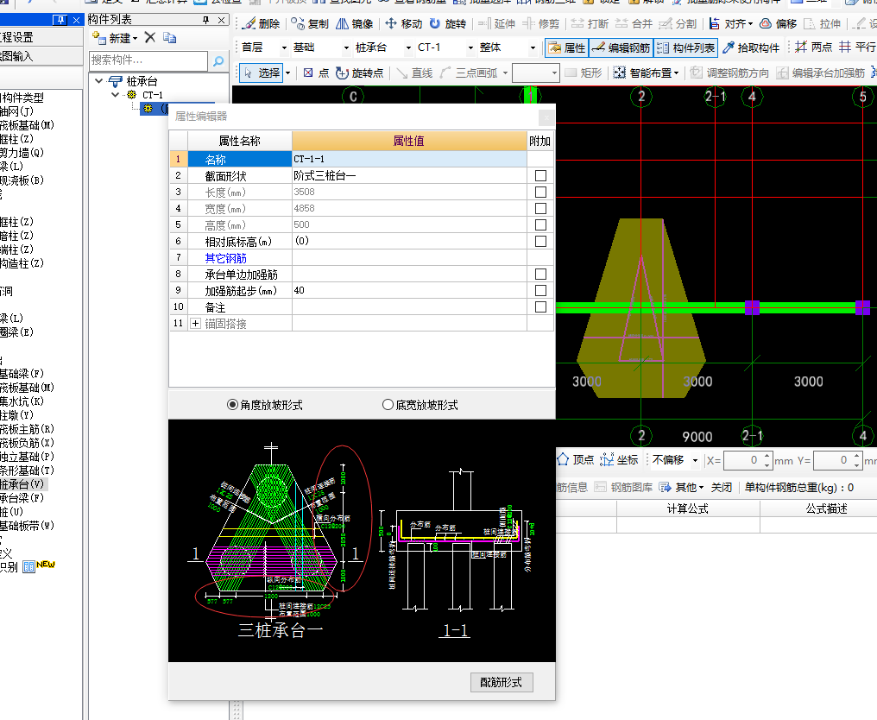
Task: Open the 新建 new component dropdown
Action: click(x=116, y=37)
